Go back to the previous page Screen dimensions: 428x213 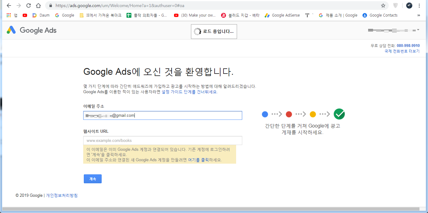[9, 6]
